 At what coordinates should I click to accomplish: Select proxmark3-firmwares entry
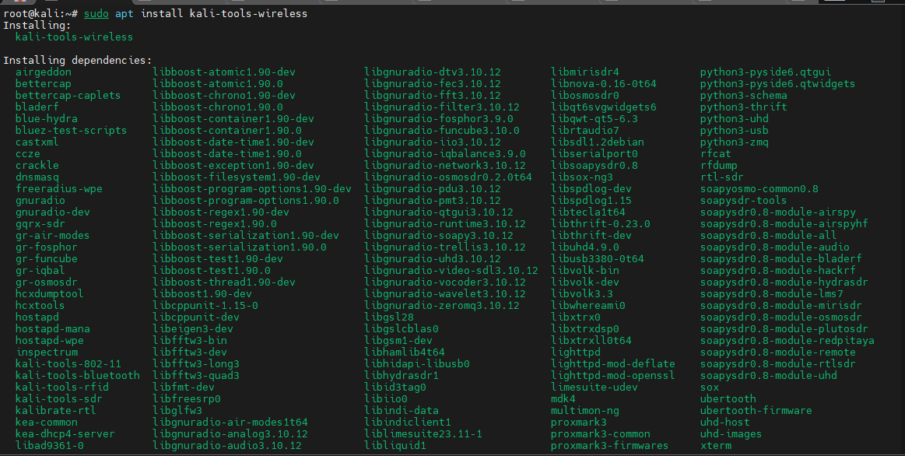click(609, 446)
